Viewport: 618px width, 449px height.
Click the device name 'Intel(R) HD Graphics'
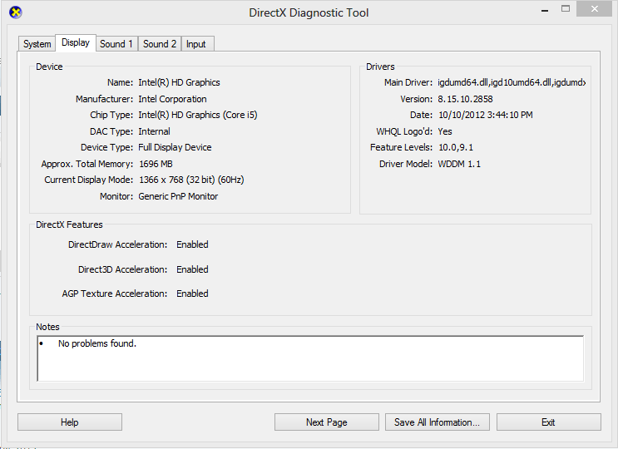pyautogui.click(x=179, y=82)
